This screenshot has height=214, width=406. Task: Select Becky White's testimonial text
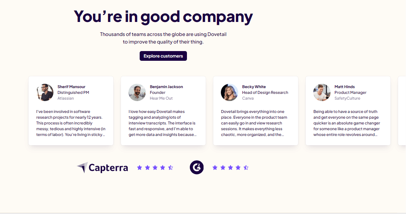click(x=255, y=123)
